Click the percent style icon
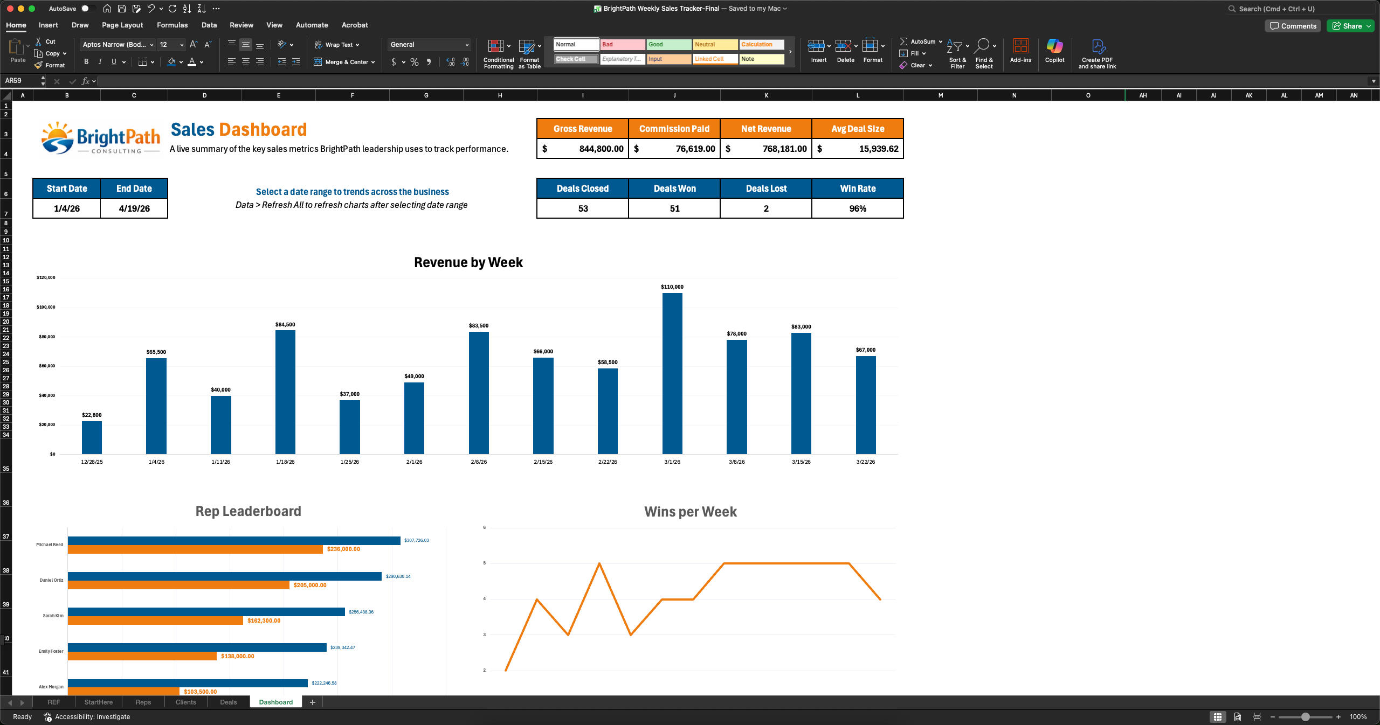 pyautogui.click(x=414, y=62)
